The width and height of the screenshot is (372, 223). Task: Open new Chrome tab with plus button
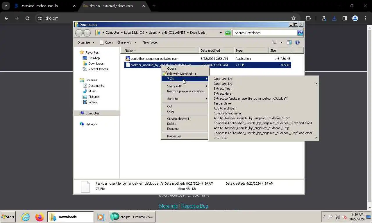coord(154,6)
